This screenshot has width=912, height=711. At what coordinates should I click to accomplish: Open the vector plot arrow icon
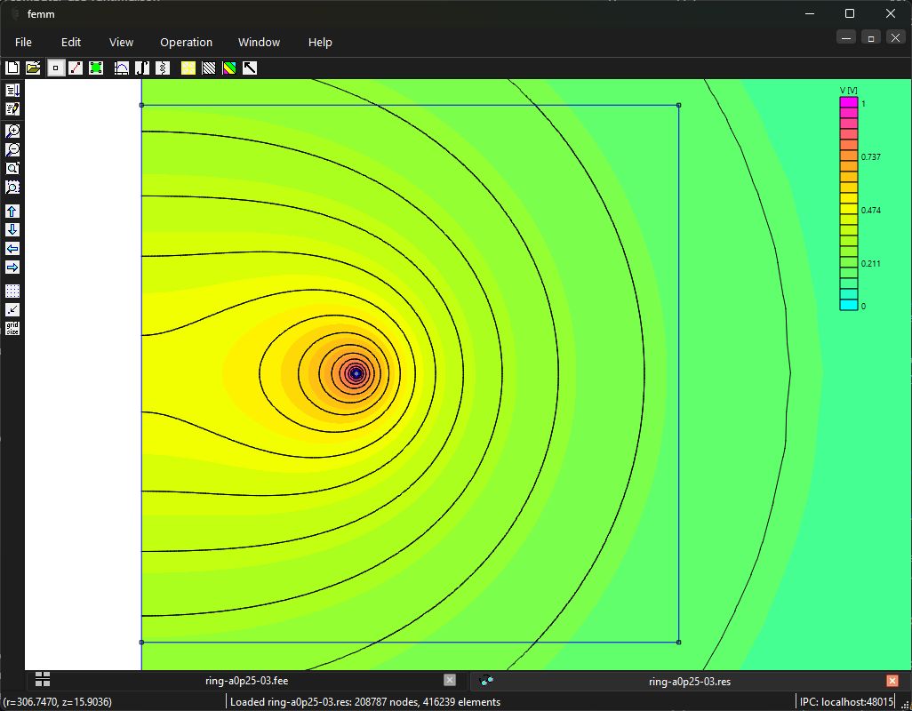[x=250, y=68]
